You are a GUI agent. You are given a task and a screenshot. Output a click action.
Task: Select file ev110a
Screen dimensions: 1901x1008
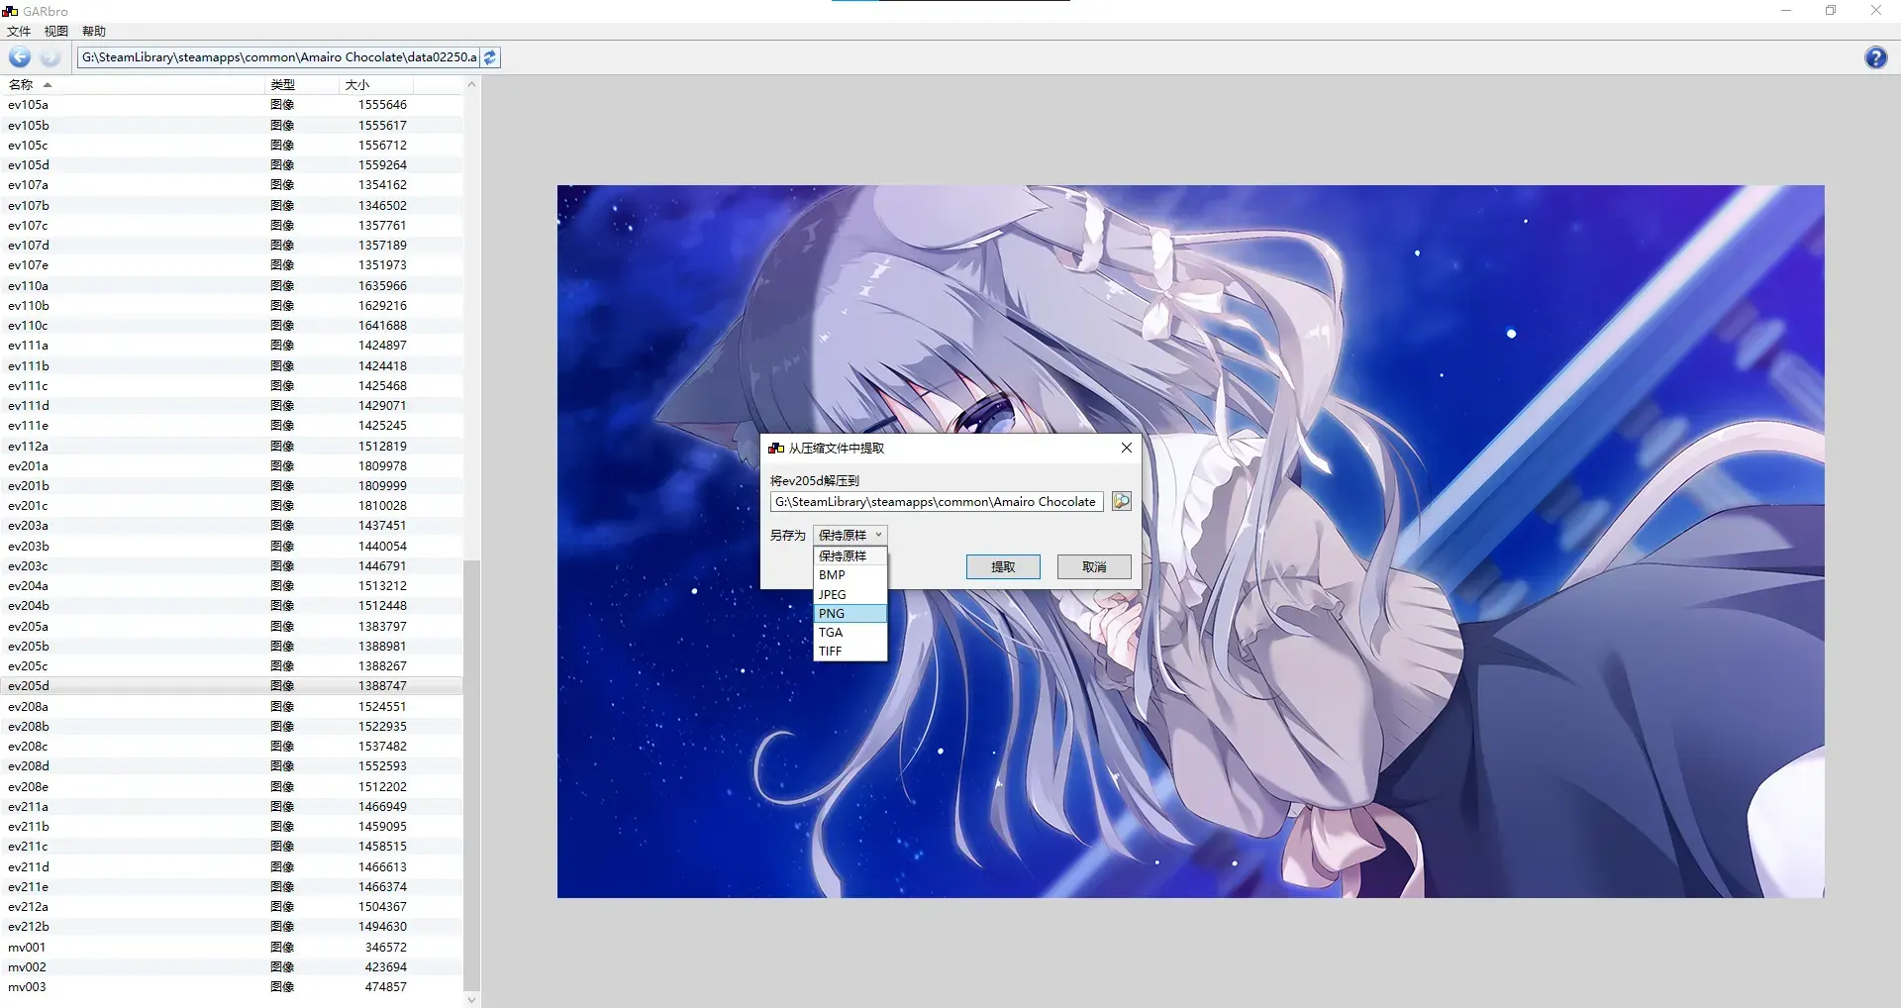232,285
